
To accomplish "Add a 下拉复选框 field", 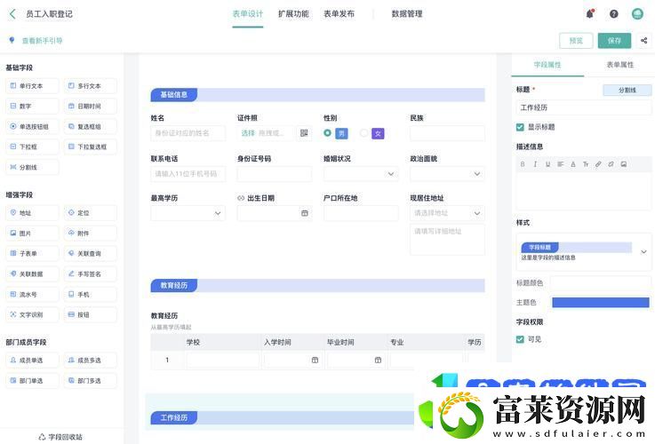I will point(91,147).
